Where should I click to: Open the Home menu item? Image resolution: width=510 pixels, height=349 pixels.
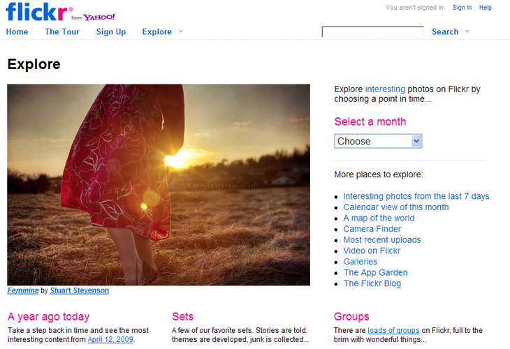[x=17, y=31]
